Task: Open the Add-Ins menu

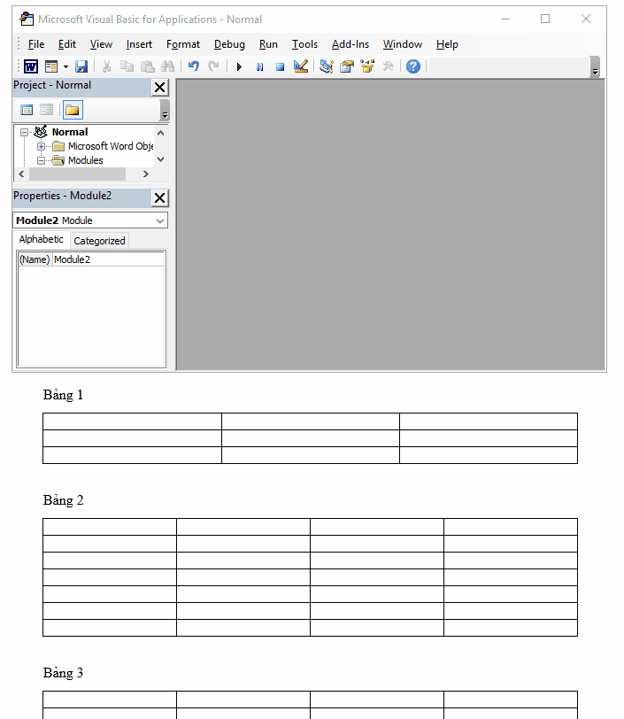Action: pyautogui.click(x=351, y=44)
